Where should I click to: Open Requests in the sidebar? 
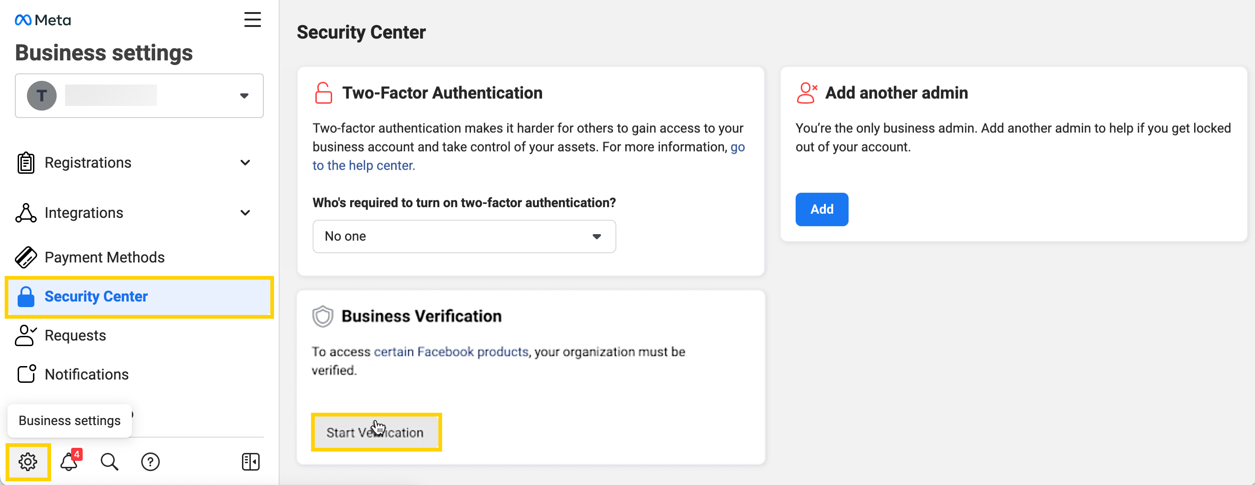(x=75, y=335)
